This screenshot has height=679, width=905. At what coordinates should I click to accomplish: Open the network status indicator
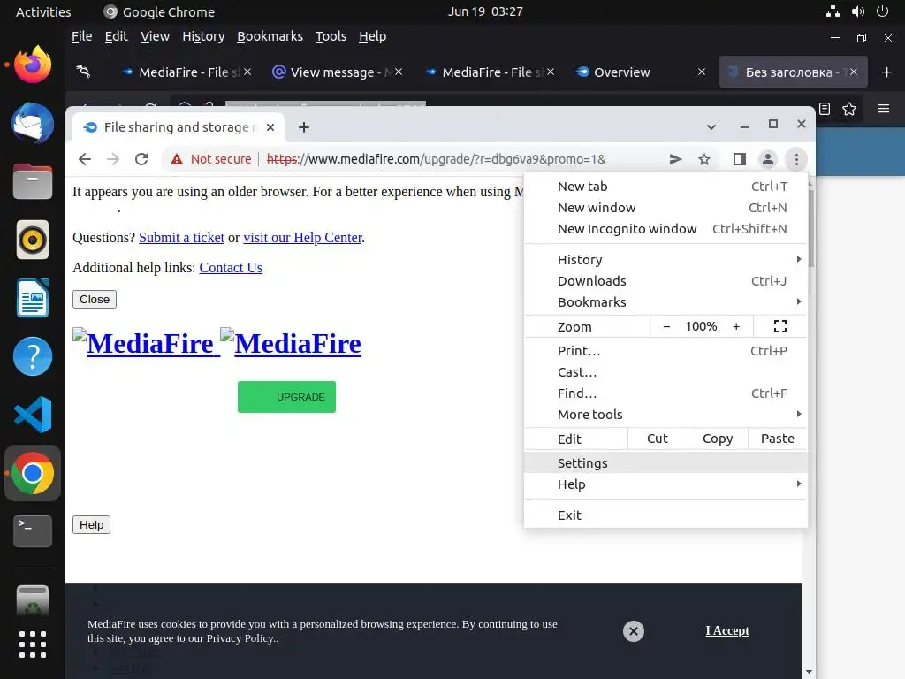833,11
